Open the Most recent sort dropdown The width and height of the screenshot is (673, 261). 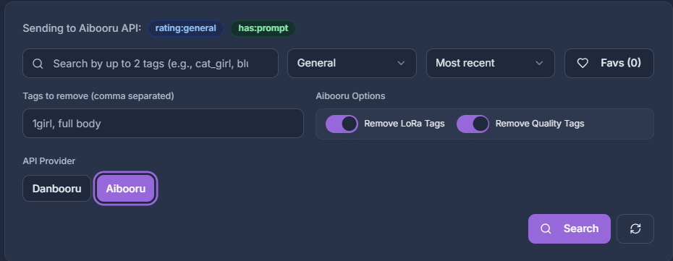point(490,64)
